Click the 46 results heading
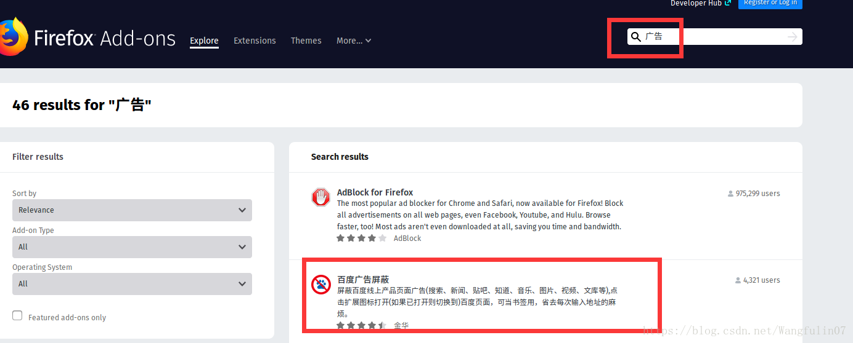This screenshot has height=343, width=853. pos(82,105)
